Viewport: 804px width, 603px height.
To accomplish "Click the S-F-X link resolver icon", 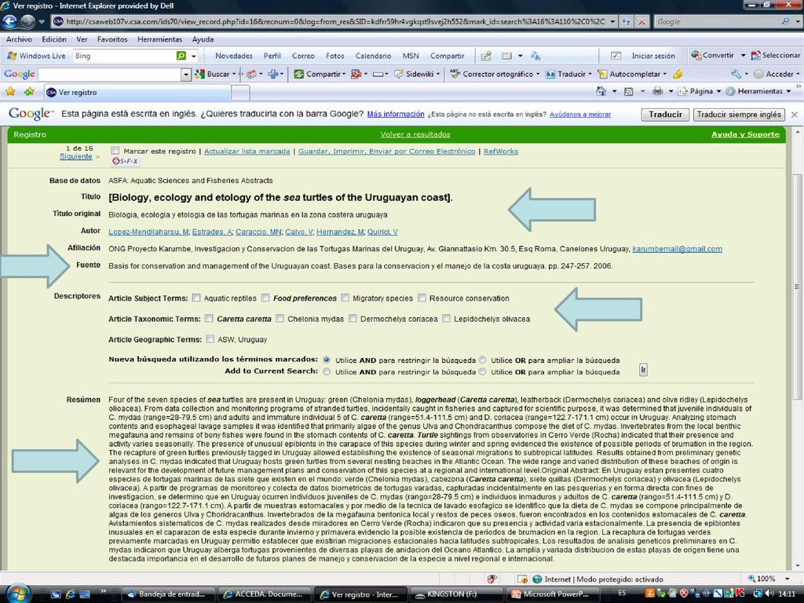I will [125, 161].
